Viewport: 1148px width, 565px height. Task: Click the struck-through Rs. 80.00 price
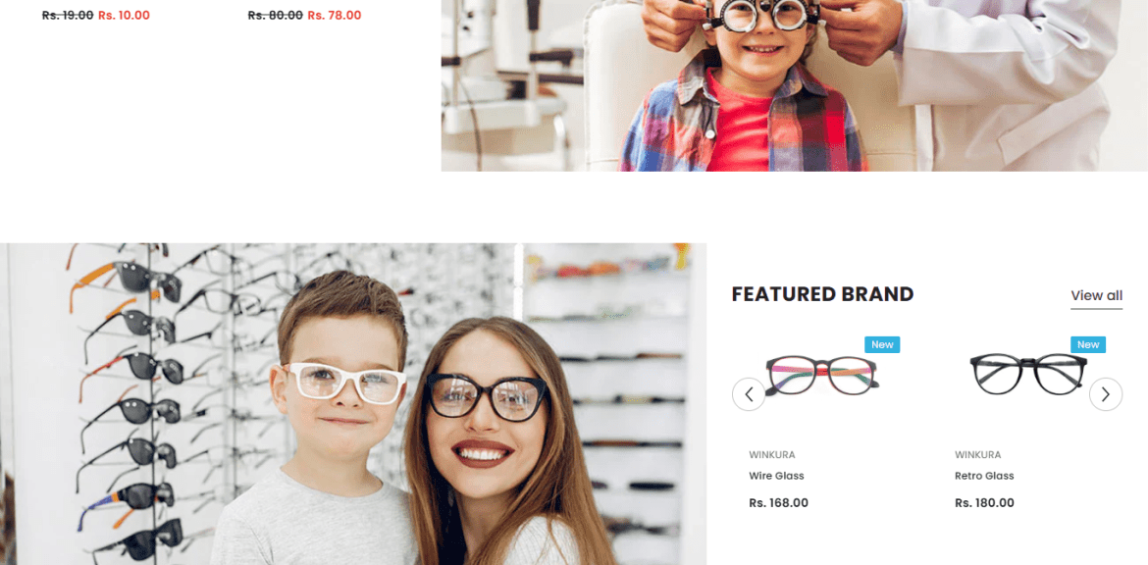276,16
